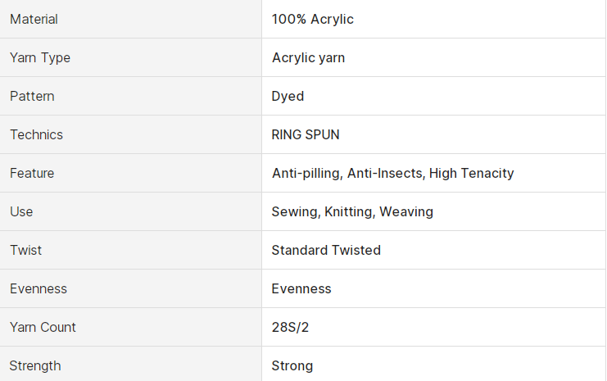This screenshot has height=381, width=607.
Task: Select the Evenness value in right column
Action: click(x=301, y=289)
